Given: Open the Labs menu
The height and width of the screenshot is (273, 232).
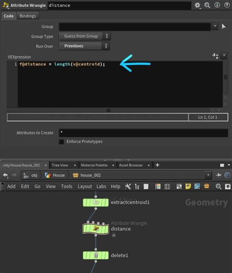Looking at the screenshot, I should pos(101,187).
